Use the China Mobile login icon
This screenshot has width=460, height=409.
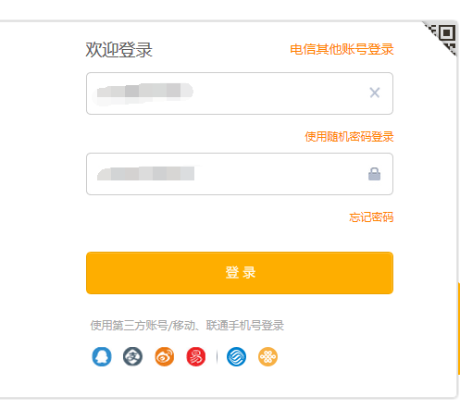236,356
